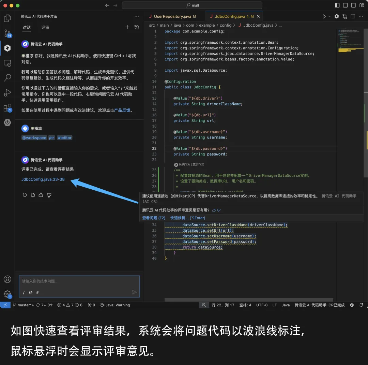Open the Manage settings gear
The image size is (368, 365).
pyautogui.click(x=7, y=294)
